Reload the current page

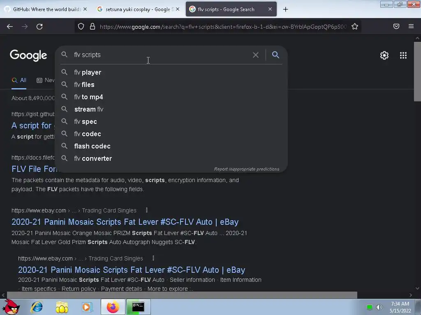[x=39, y=27]
